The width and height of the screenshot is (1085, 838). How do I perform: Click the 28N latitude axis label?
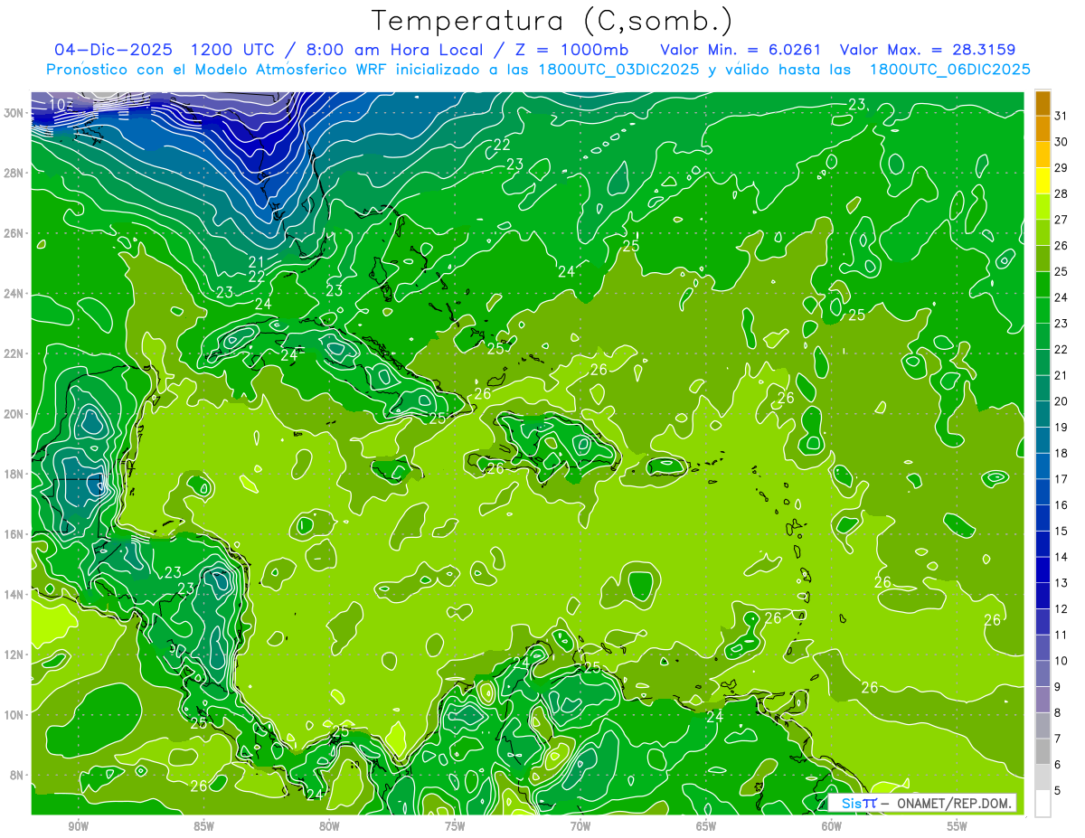(15, 173)
